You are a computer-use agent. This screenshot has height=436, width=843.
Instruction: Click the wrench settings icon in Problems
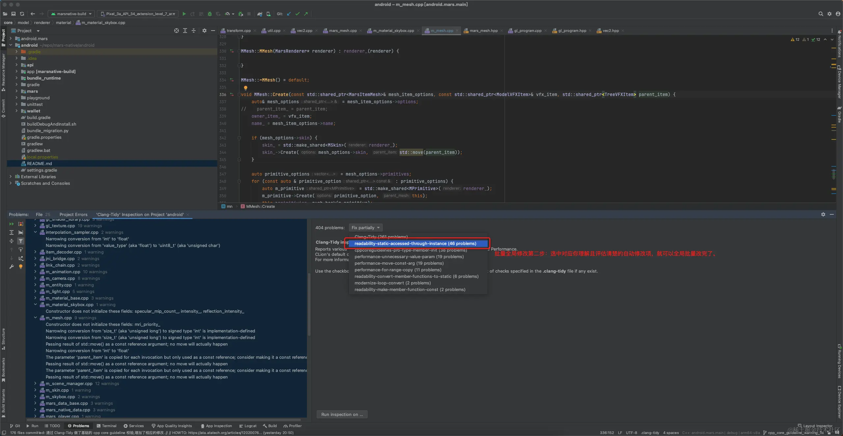12,267
